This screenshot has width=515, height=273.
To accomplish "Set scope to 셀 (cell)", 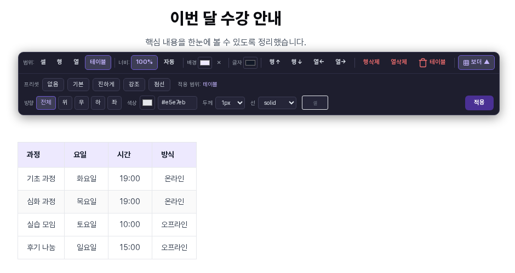I will pyautogui.click(x=43, y=62).
